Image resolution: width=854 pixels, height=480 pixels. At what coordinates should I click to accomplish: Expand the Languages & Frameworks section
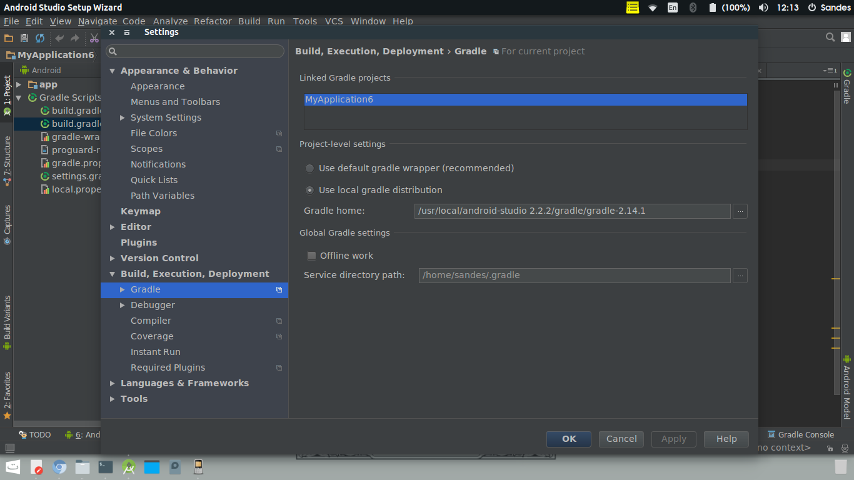(x=113, y=383)
